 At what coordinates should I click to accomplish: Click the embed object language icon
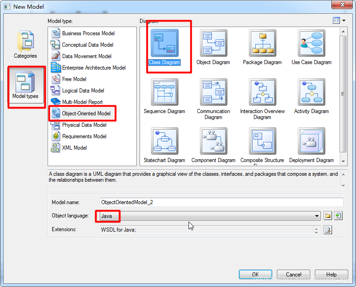(339, 216)
